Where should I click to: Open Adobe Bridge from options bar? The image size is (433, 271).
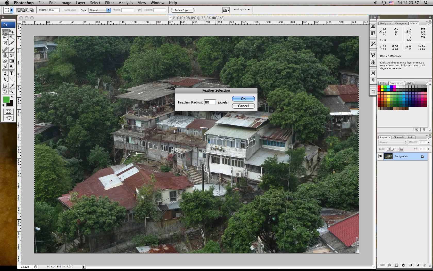[x=226, y=10]
